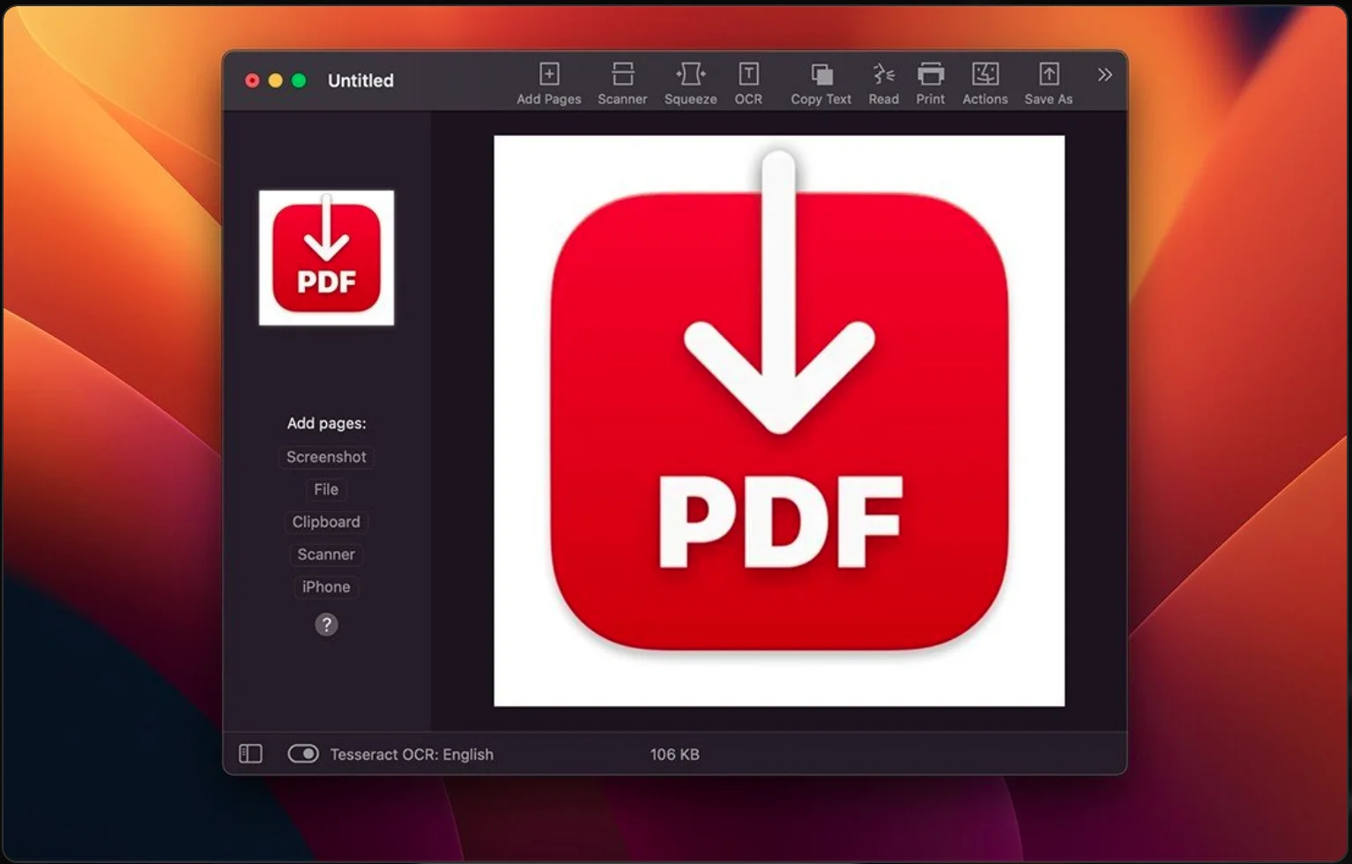Add page from Clipboard
This screenshot has width=1352, height=864.
tap(326, 522)
